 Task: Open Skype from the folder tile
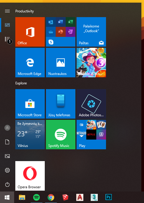51,42
